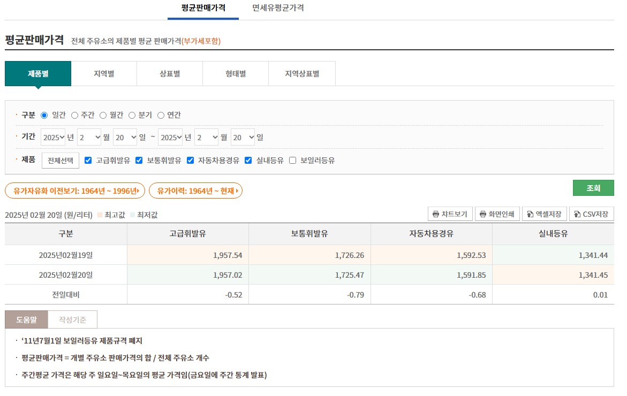The height and width of the screenshot is (396, 627).
Task: Click the green 조회 button
Action: point(593,188)
